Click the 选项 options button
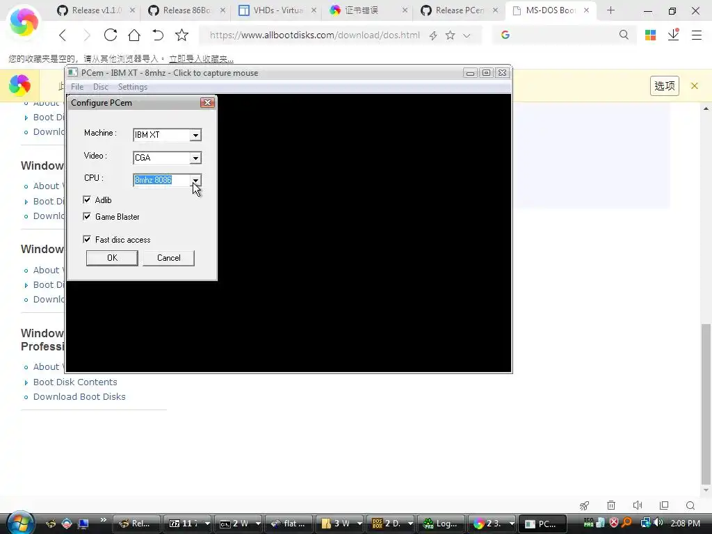712x534 pixels. 664,86
